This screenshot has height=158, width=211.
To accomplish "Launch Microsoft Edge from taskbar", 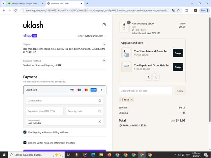I will click(93, 155).
